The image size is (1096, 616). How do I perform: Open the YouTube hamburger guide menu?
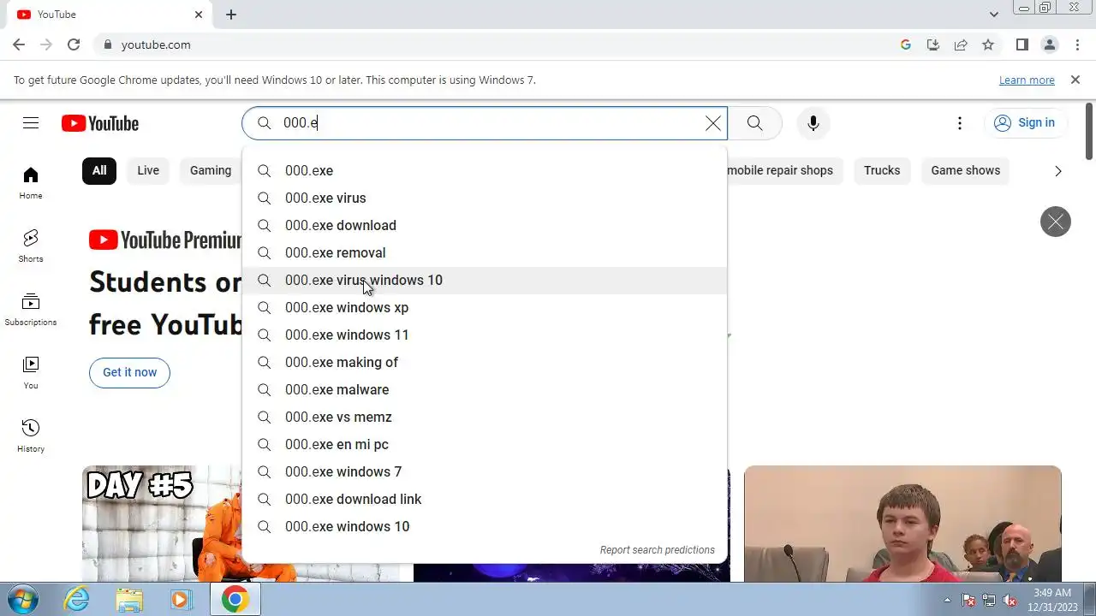31,123
